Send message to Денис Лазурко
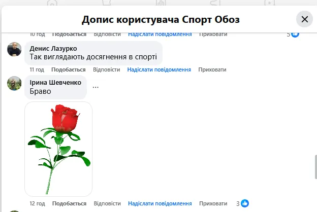This screenshot has width=317, height=212. point(159,69)
